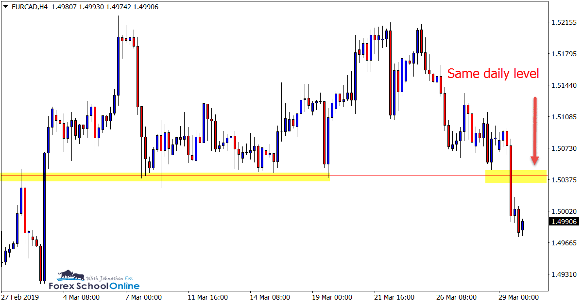Open the chart menu triangle beside EURCAD,H4
This screenshot has width=583, height=304.
(x=5, y=7)
